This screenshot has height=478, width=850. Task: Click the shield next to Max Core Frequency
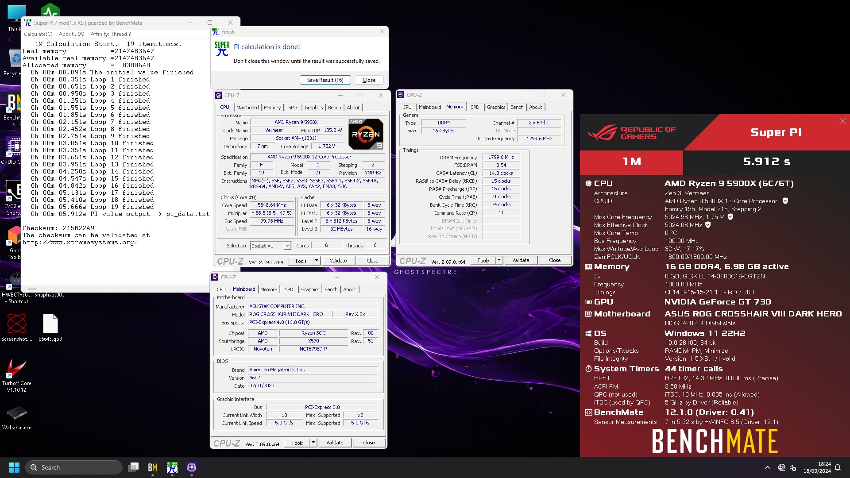pyautogui.click(x=730, y=217)
